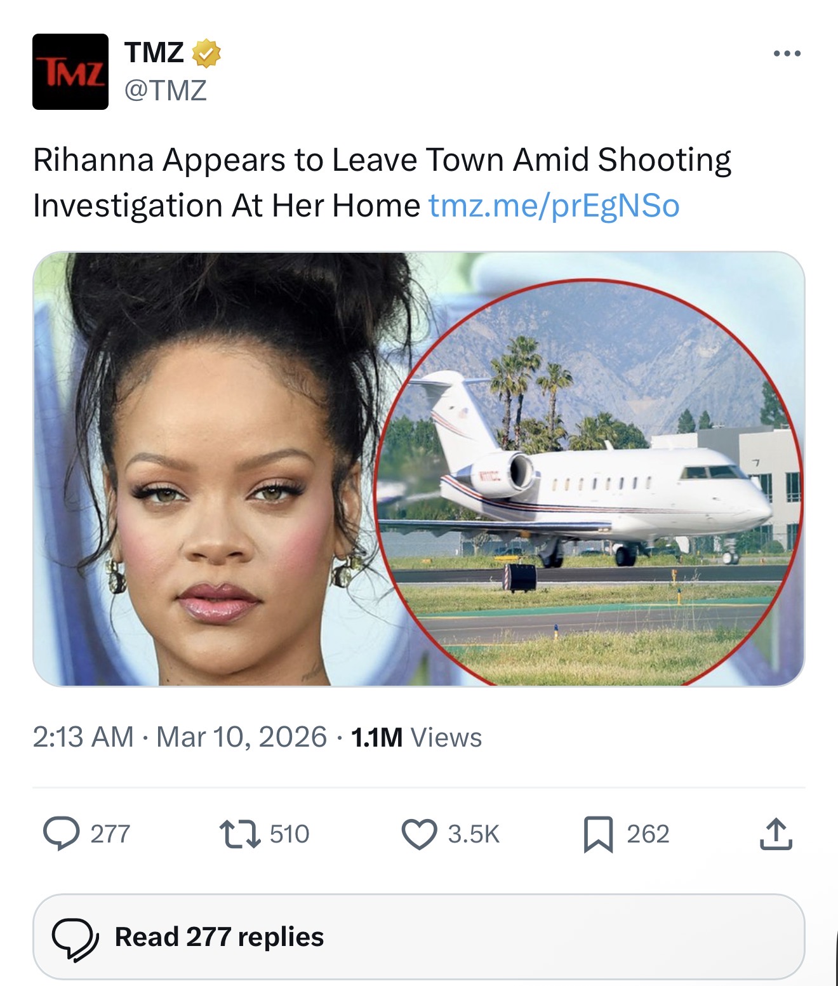Open the three-dot more options menu
838x986 pixels.
(787, 53)
